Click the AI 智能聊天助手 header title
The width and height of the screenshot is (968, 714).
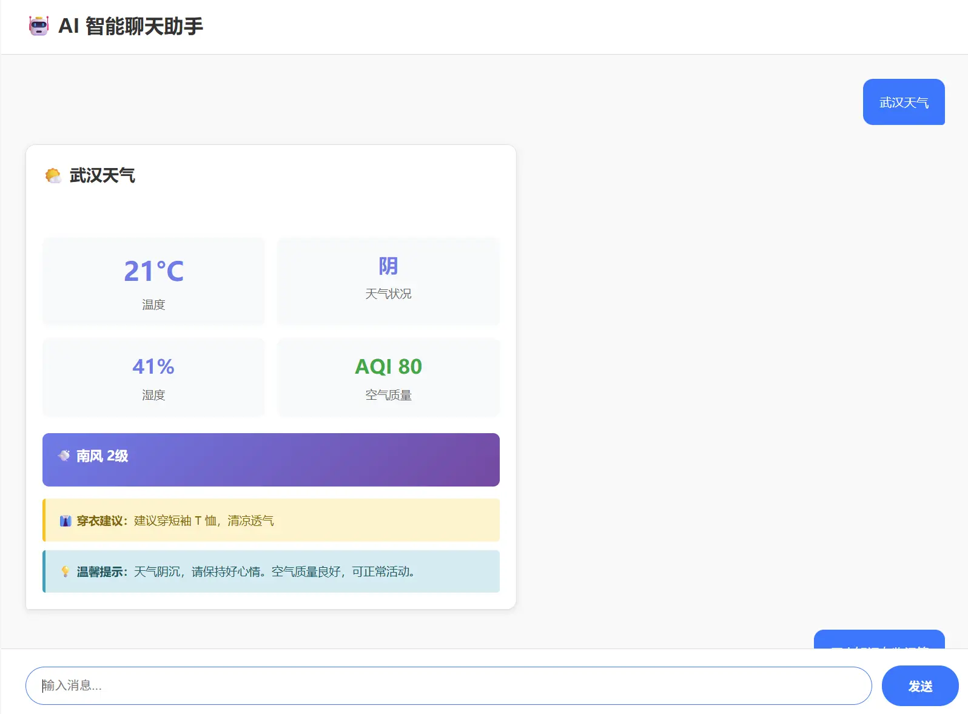point(130,26)
